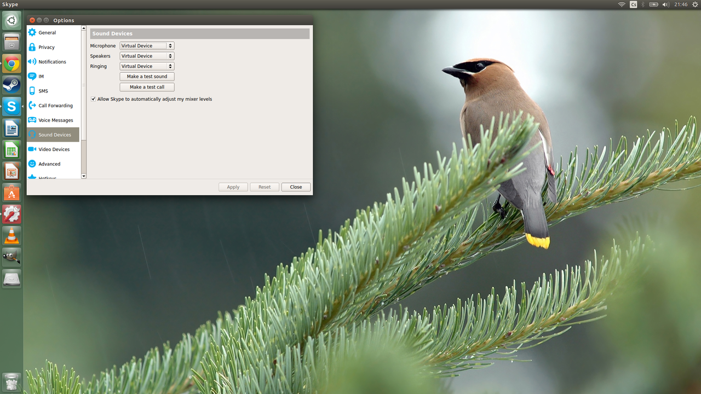701x394 pixels.
Task: Open LibreOffice Impress from the launcher
Action: [12, 171]
